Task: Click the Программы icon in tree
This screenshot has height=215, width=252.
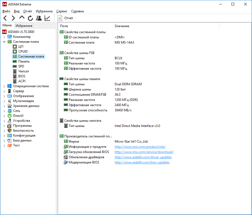Action: coord(10,126)
